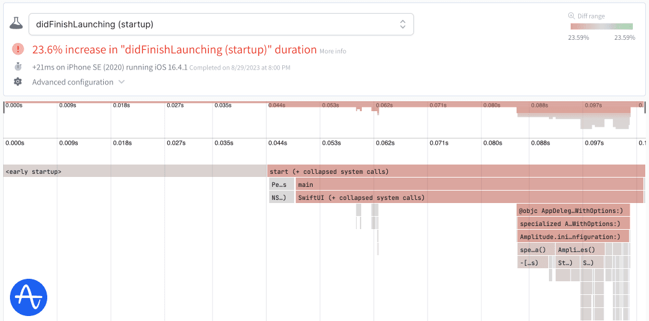
Task: Select the early startup flame bar
Action: point(134,171)
